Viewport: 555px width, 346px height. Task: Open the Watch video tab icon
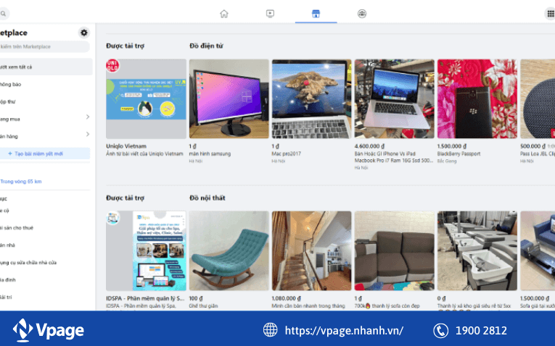point(270,13)
